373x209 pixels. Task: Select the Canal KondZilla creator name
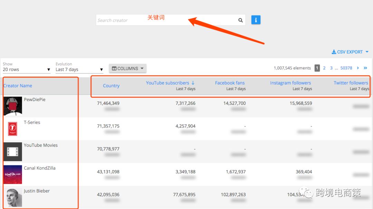tap(39, 168)
